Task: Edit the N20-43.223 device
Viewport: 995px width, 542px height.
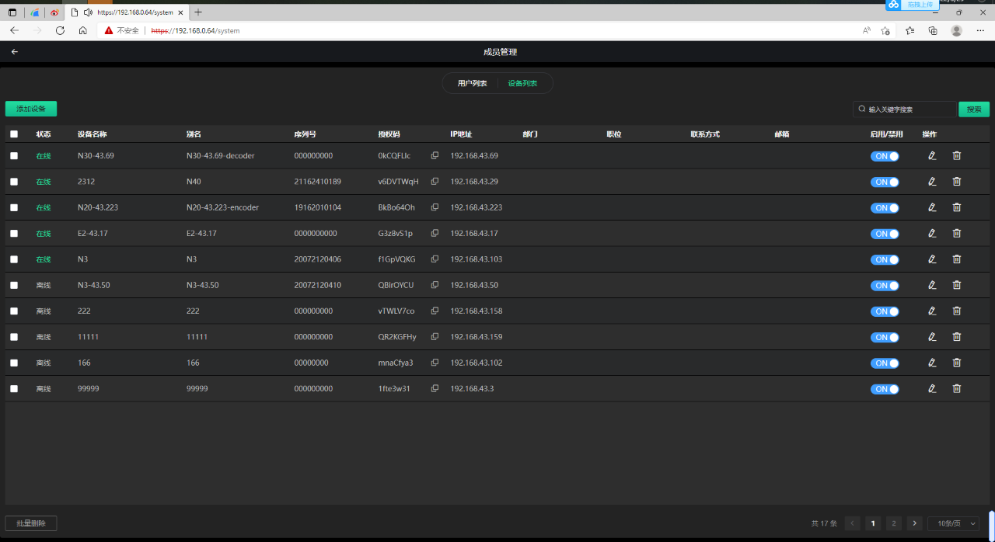Action: tap(932, 207)
